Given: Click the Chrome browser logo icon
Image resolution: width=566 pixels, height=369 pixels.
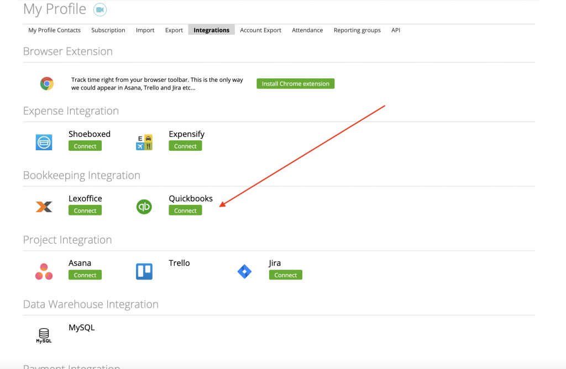Looking at the screenshot, I should (47, 83).
